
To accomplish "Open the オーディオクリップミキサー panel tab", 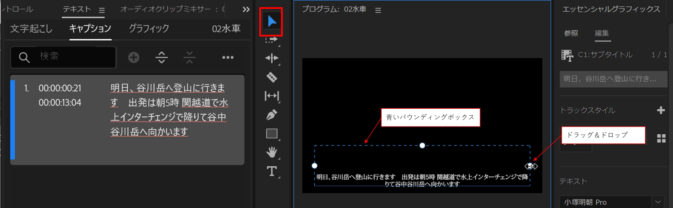I will [173, 10].
